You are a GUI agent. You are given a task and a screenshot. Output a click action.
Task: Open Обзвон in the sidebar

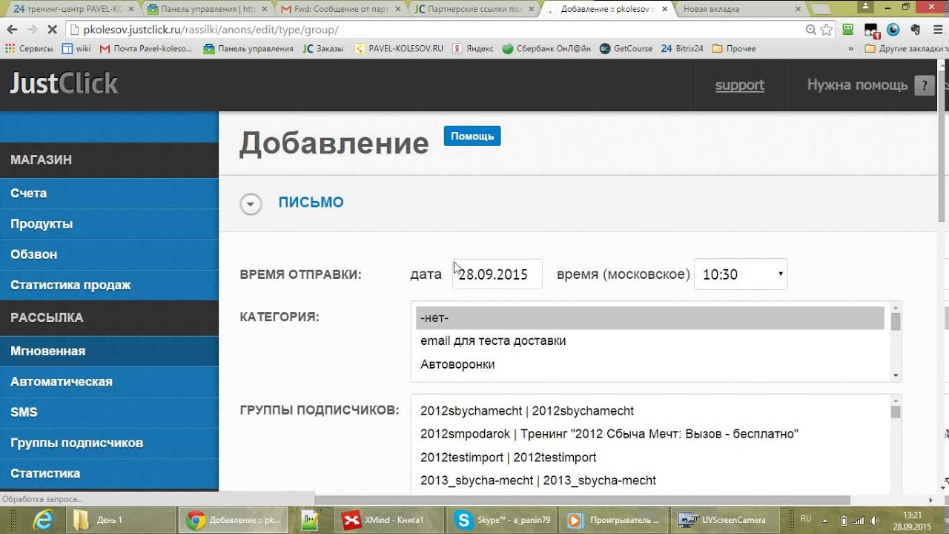tap(109, 254)
